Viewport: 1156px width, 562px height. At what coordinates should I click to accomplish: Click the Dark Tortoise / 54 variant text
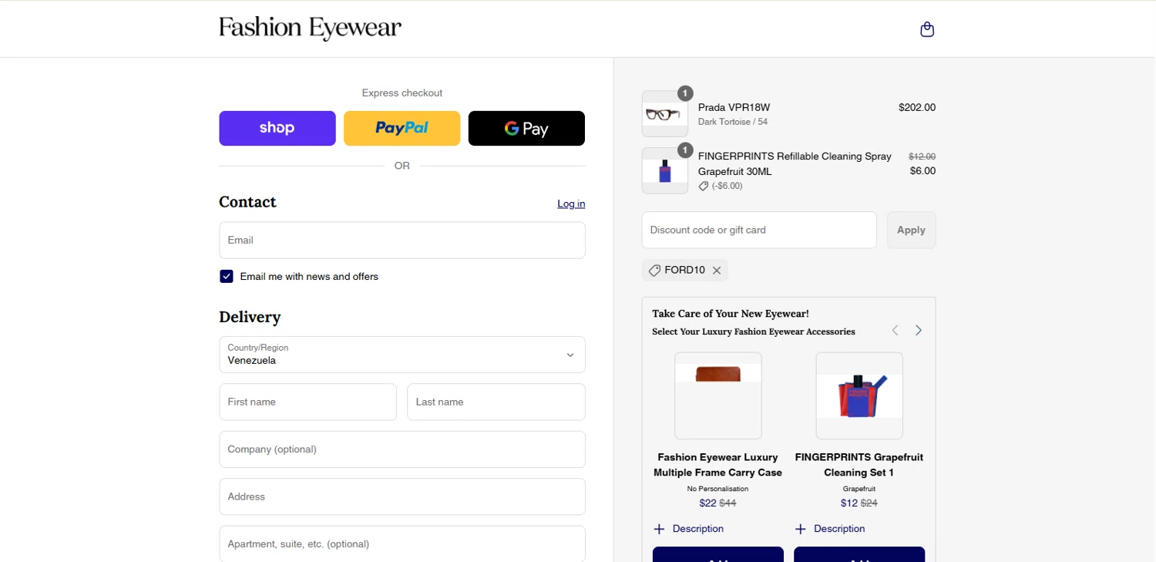pyautogui.click(x=733, y=122)
